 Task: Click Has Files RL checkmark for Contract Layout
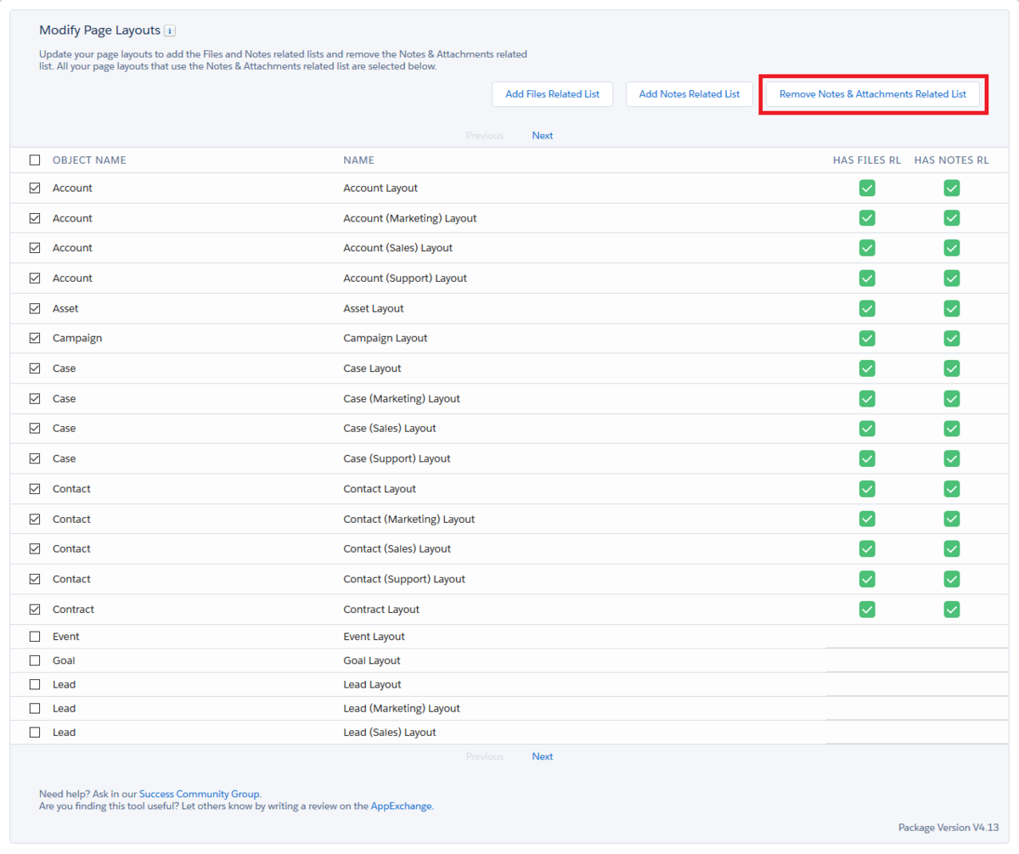pos(867,610)
